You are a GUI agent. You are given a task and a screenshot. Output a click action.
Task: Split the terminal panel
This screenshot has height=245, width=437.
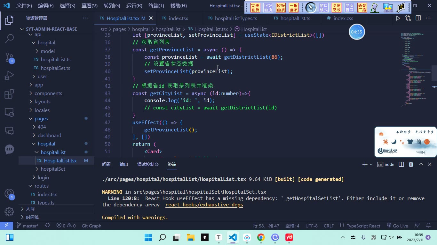click(x=401, y=164)
